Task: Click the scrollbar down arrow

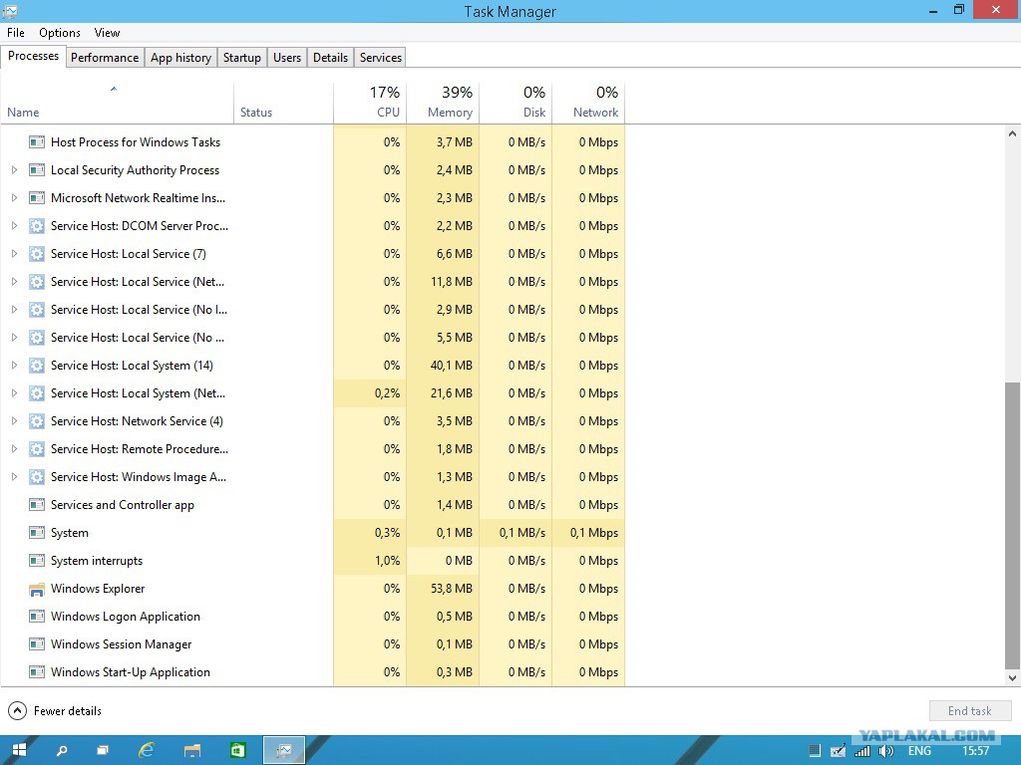Action: [1012, 677]
